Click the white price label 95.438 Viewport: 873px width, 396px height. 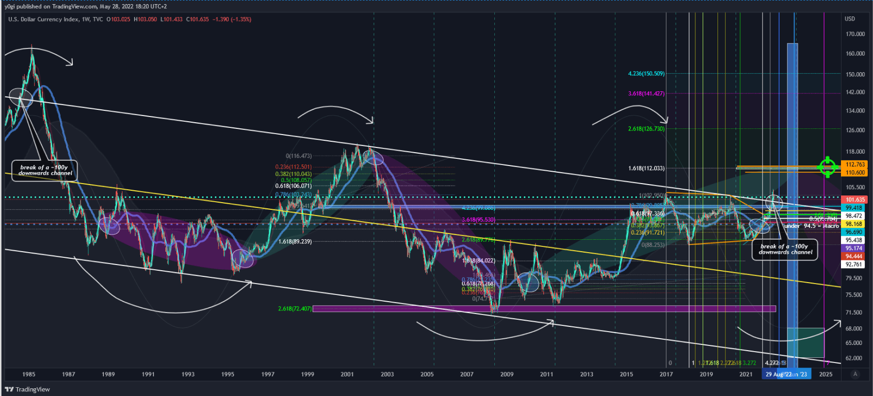click(854, 240)
